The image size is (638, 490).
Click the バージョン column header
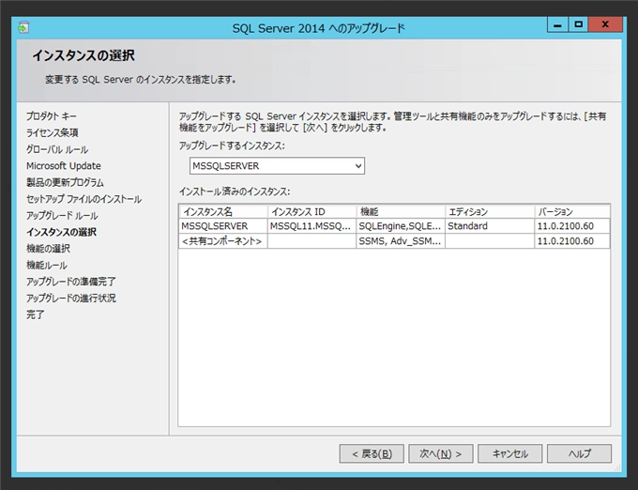[572, 211]
